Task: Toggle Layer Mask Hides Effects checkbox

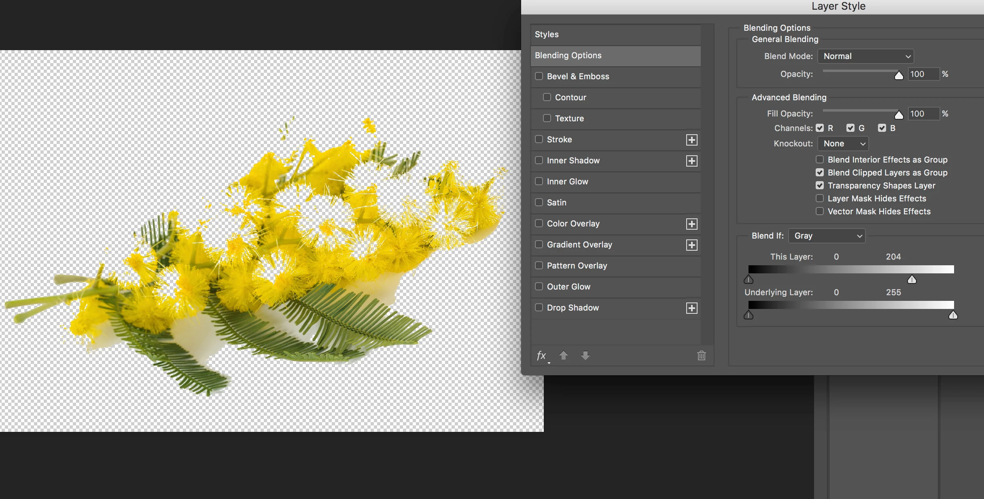Action: pos(820,198)
